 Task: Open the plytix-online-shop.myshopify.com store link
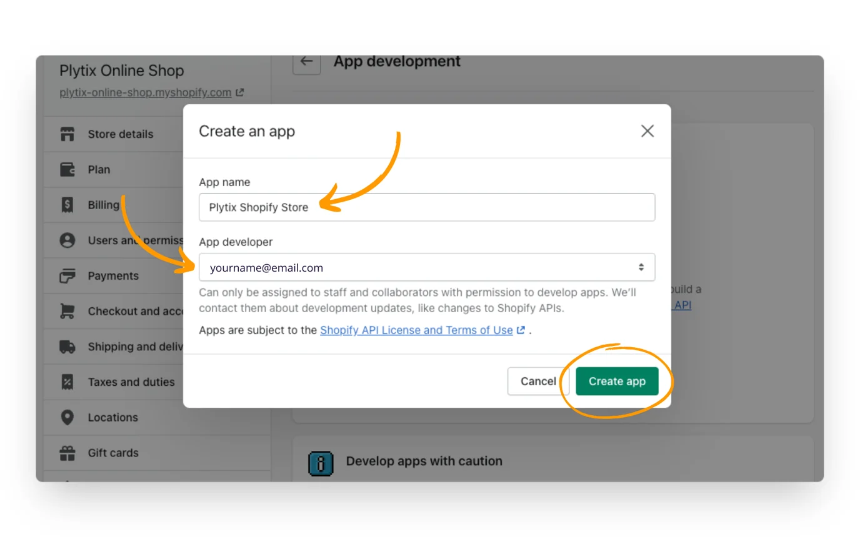(145, 92)
